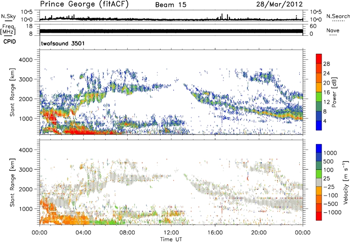This screenshot has height=242, width=350.
Task: Select the light green segment of the Power color bar
Action: (x=319, y=97)
